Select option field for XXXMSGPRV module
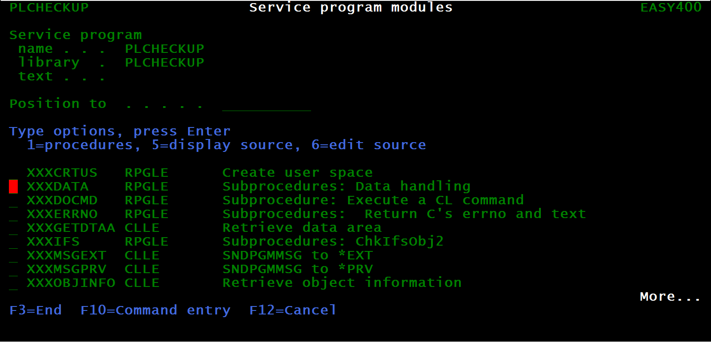The height and width of the screenshot is (342, 711). (13, 269)
